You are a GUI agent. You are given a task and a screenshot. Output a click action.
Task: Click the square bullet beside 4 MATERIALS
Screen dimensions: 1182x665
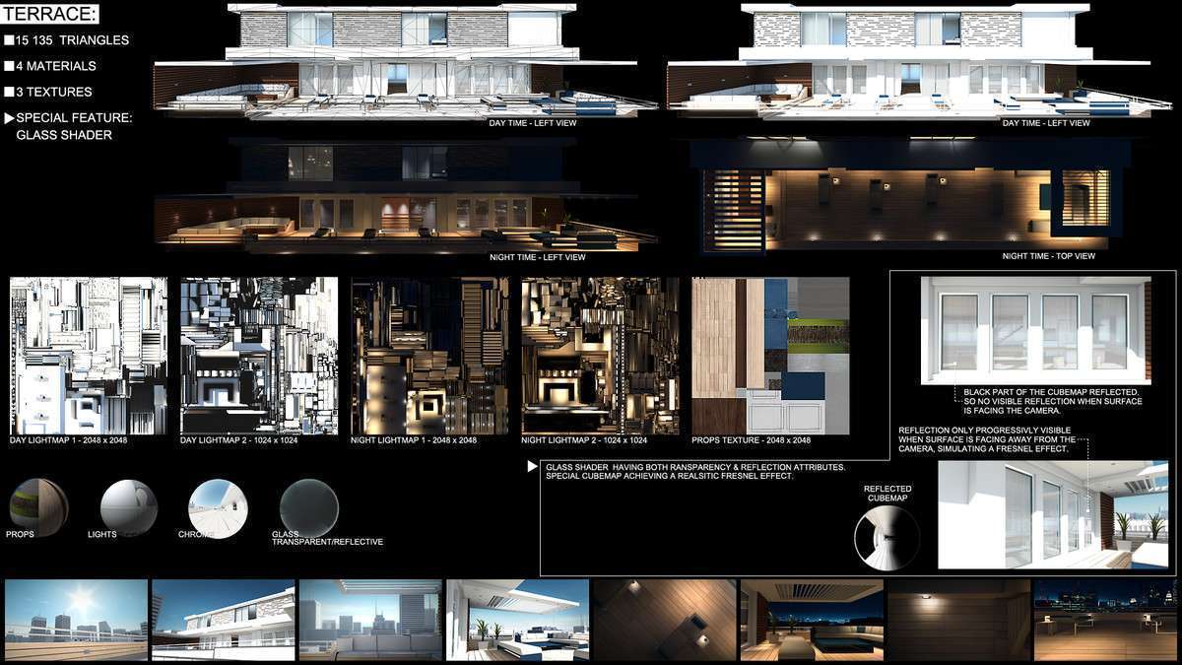pyautogui.click(x=9, y=66)
